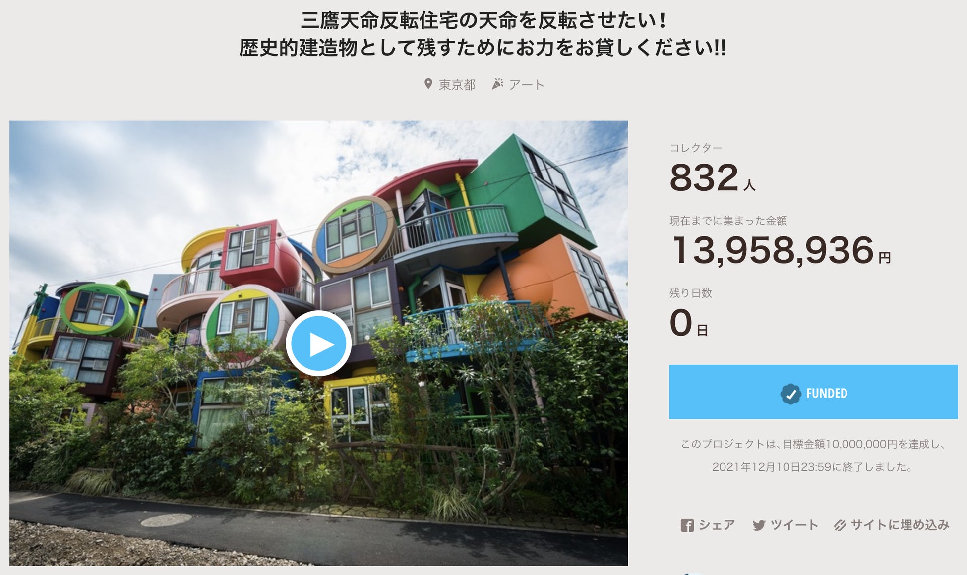Open the アート category link
967x575 pixels.
tap(526, 85)
